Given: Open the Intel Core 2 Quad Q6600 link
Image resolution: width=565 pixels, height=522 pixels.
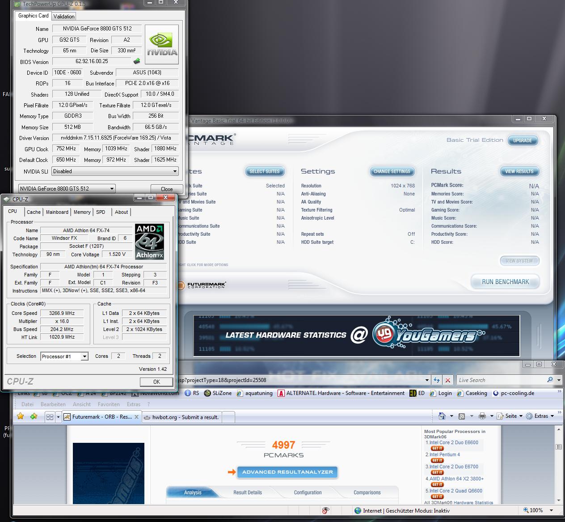Looking at the screenshot, I should (456, 491).
